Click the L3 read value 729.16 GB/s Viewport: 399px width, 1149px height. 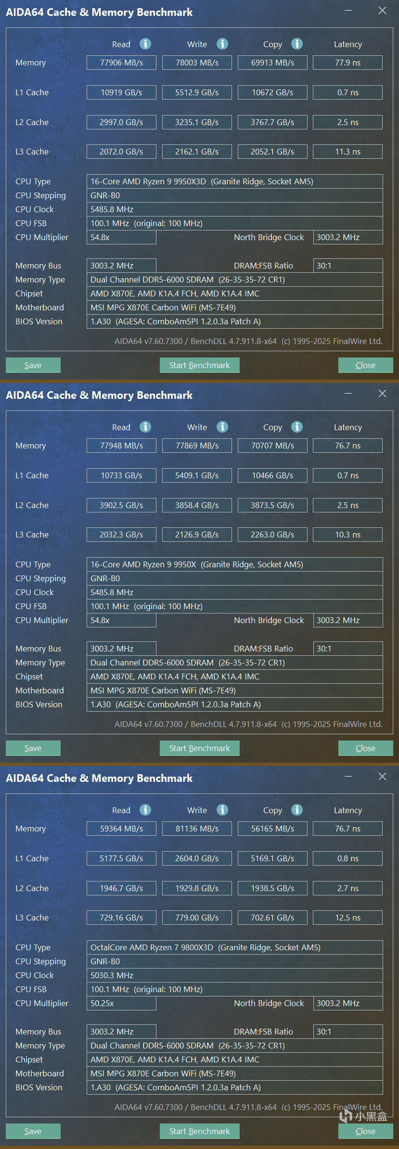(121, 918)
